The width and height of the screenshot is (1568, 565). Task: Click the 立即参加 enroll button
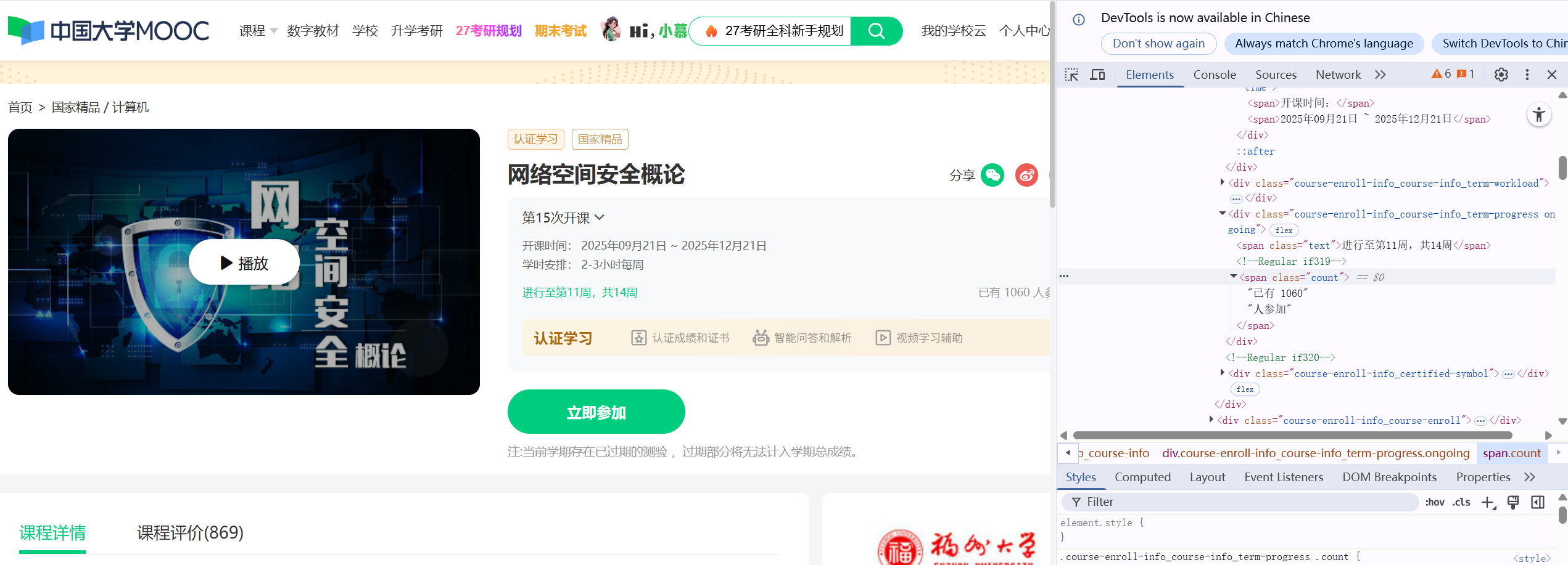click(x=596, y=411)
